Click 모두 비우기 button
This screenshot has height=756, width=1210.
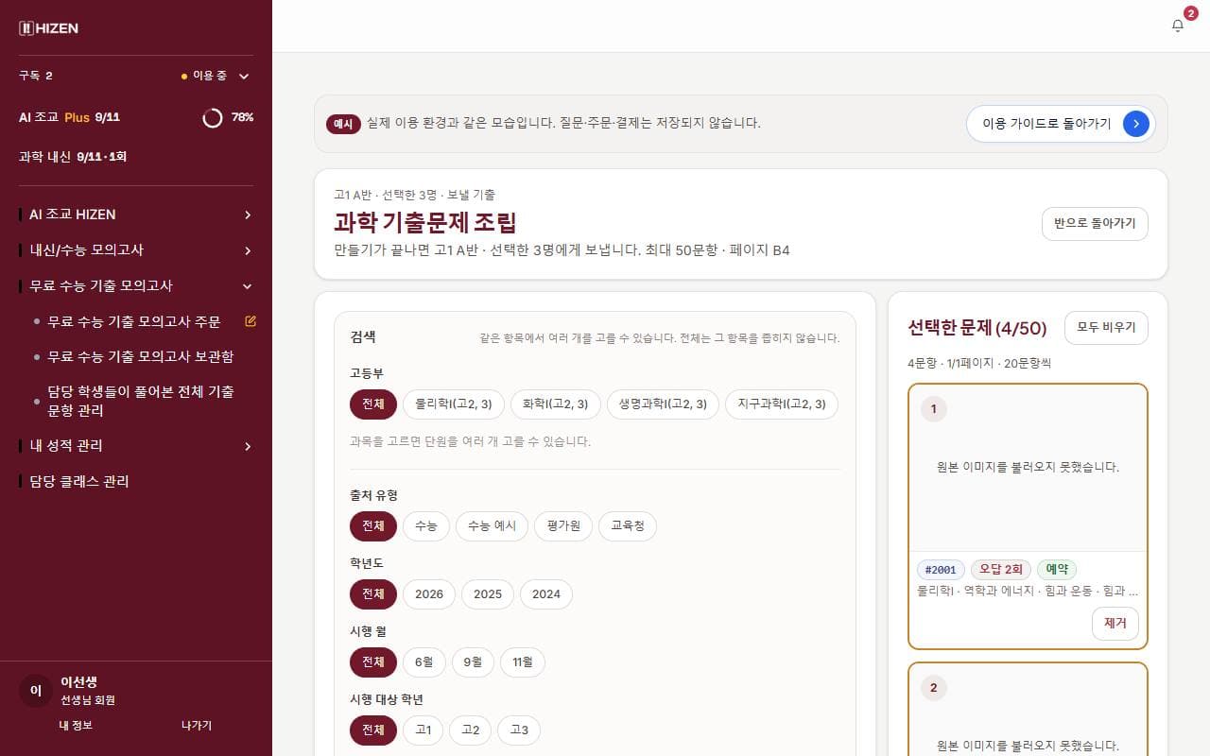(x=1106, y=328)
